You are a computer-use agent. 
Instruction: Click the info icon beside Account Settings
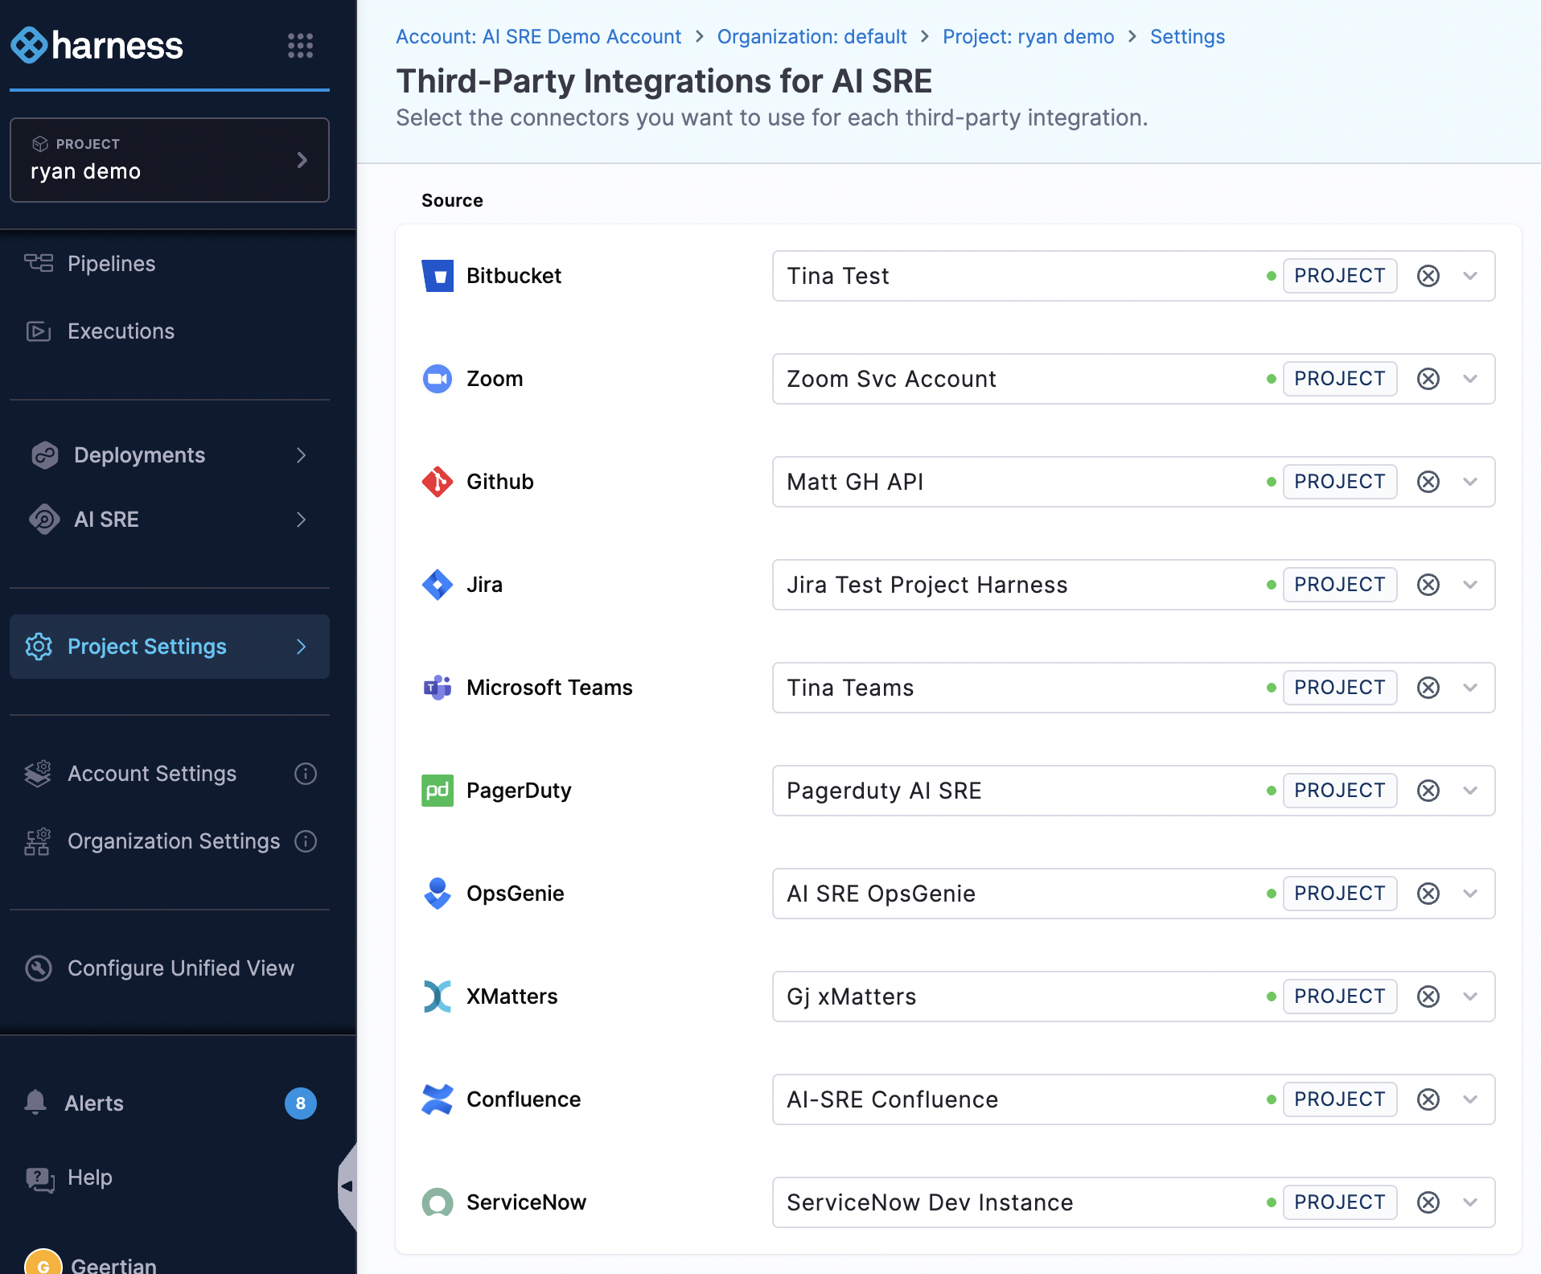click(306, 774)
